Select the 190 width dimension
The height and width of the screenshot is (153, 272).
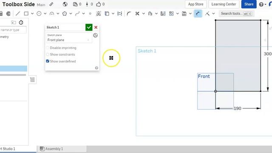tap(238, 108)
